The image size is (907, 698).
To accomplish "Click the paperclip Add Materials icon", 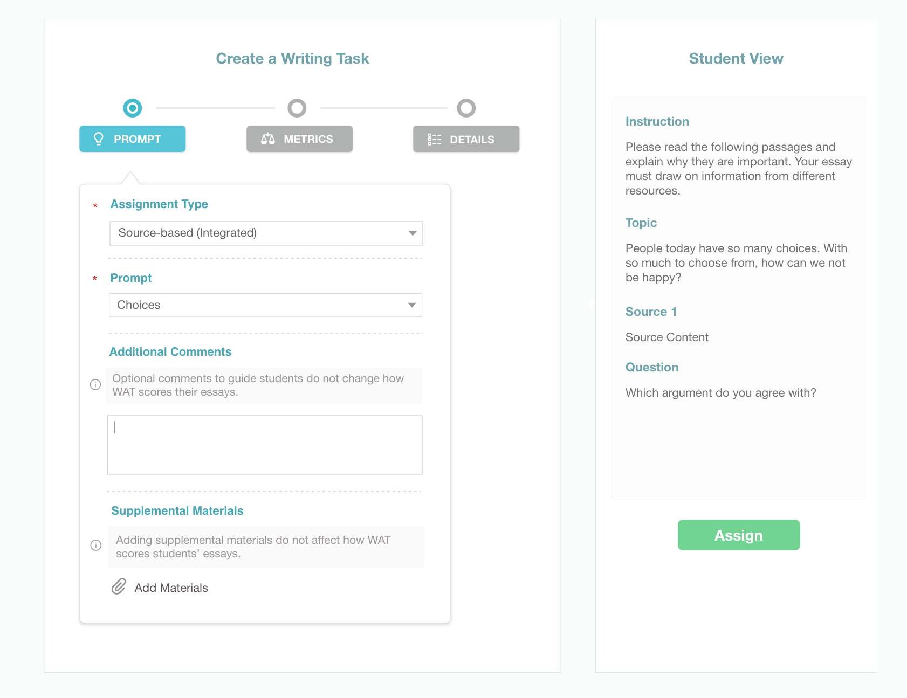I will point(119,586).
